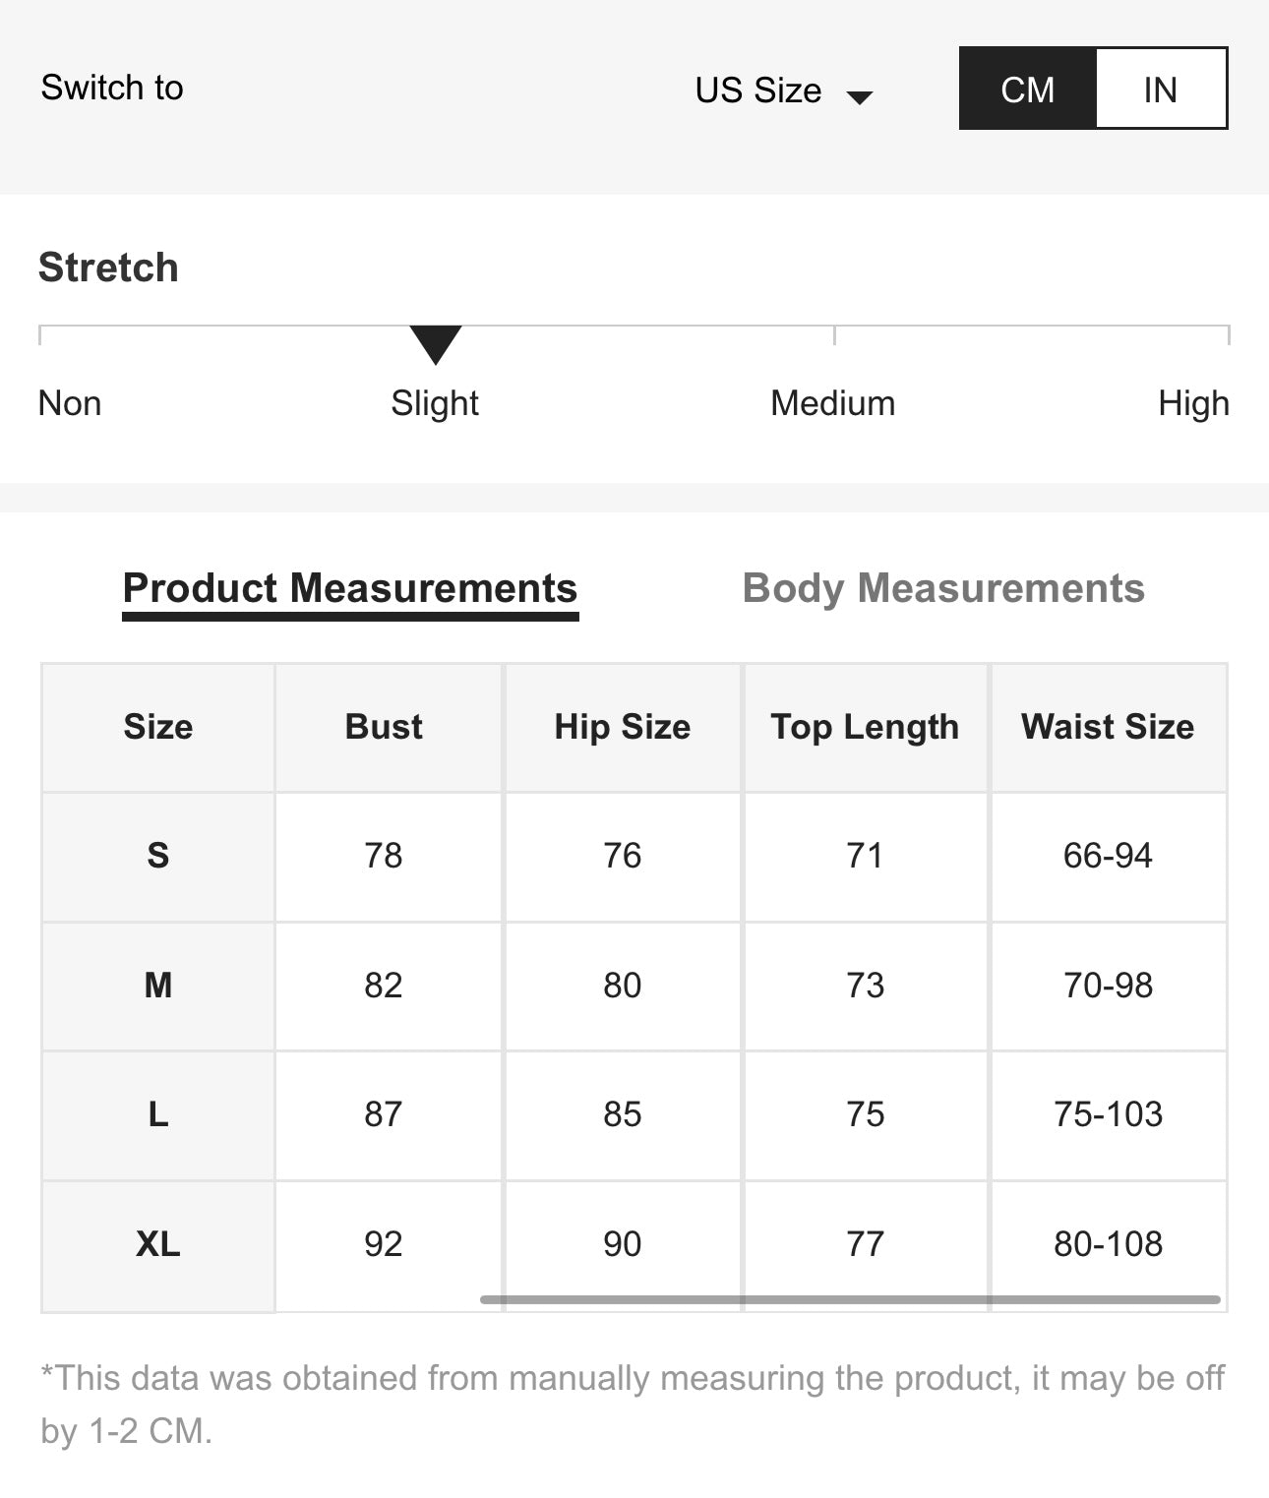This screenshot has height=1498, width=1269.
Task: Switch units to IN
Action: (x=1161, y=89)
